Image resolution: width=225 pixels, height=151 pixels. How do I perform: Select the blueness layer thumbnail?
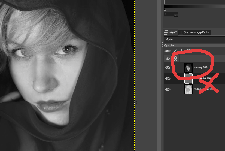click(x=188, y=78)
